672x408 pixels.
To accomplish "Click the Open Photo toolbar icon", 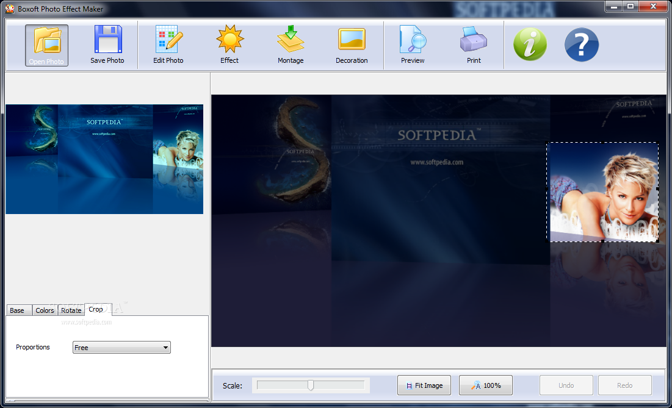I will coord(46,45).
